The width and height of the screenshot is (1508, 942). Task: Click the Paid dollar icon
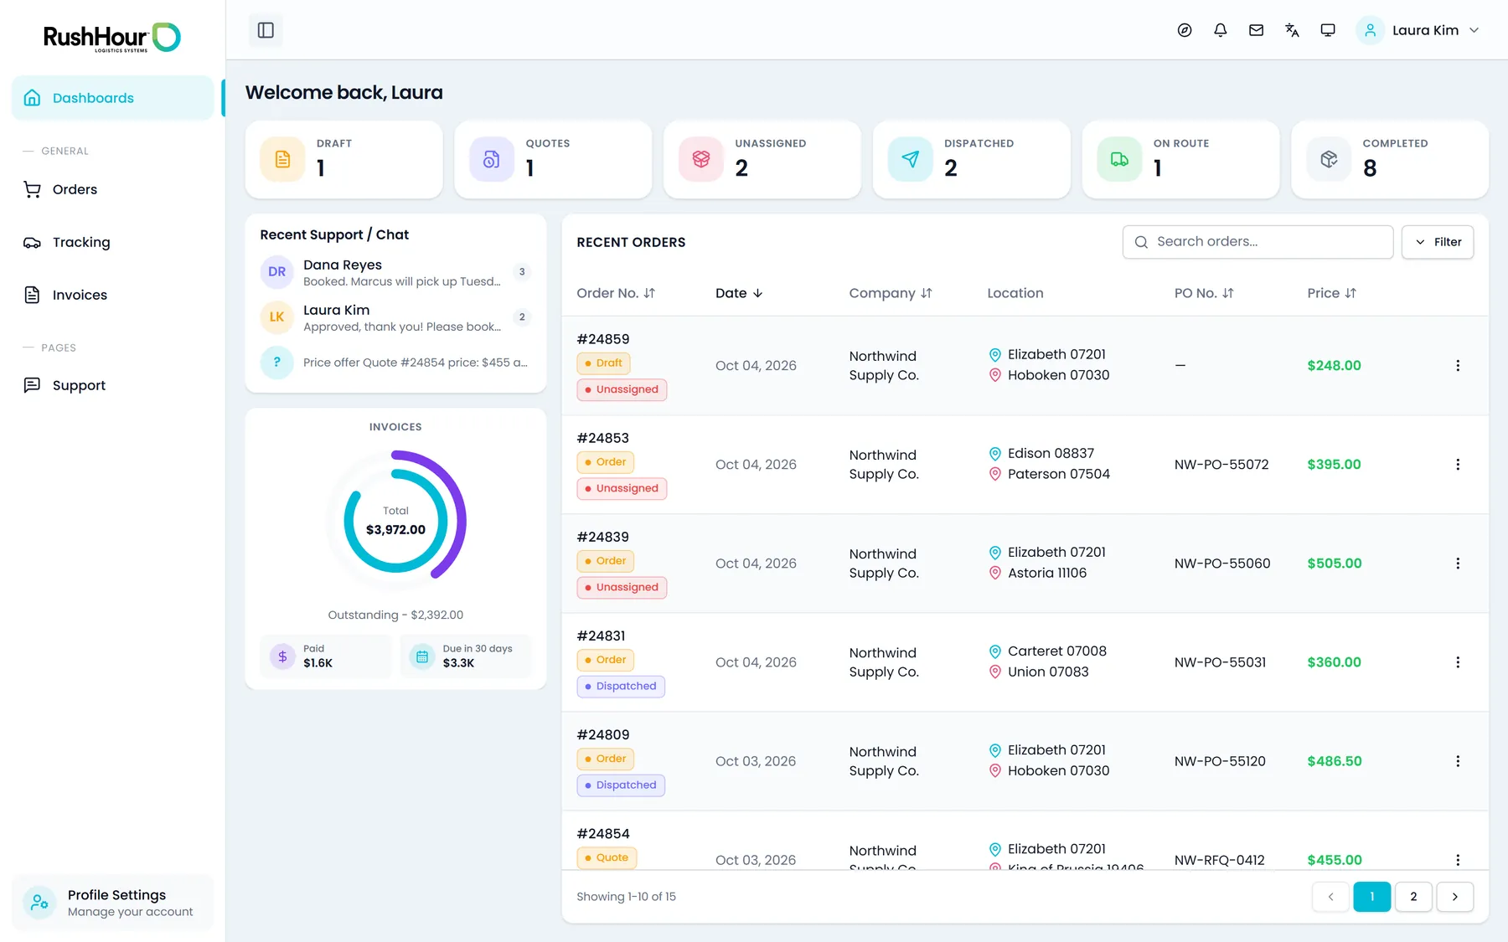(x=282, y=656)
